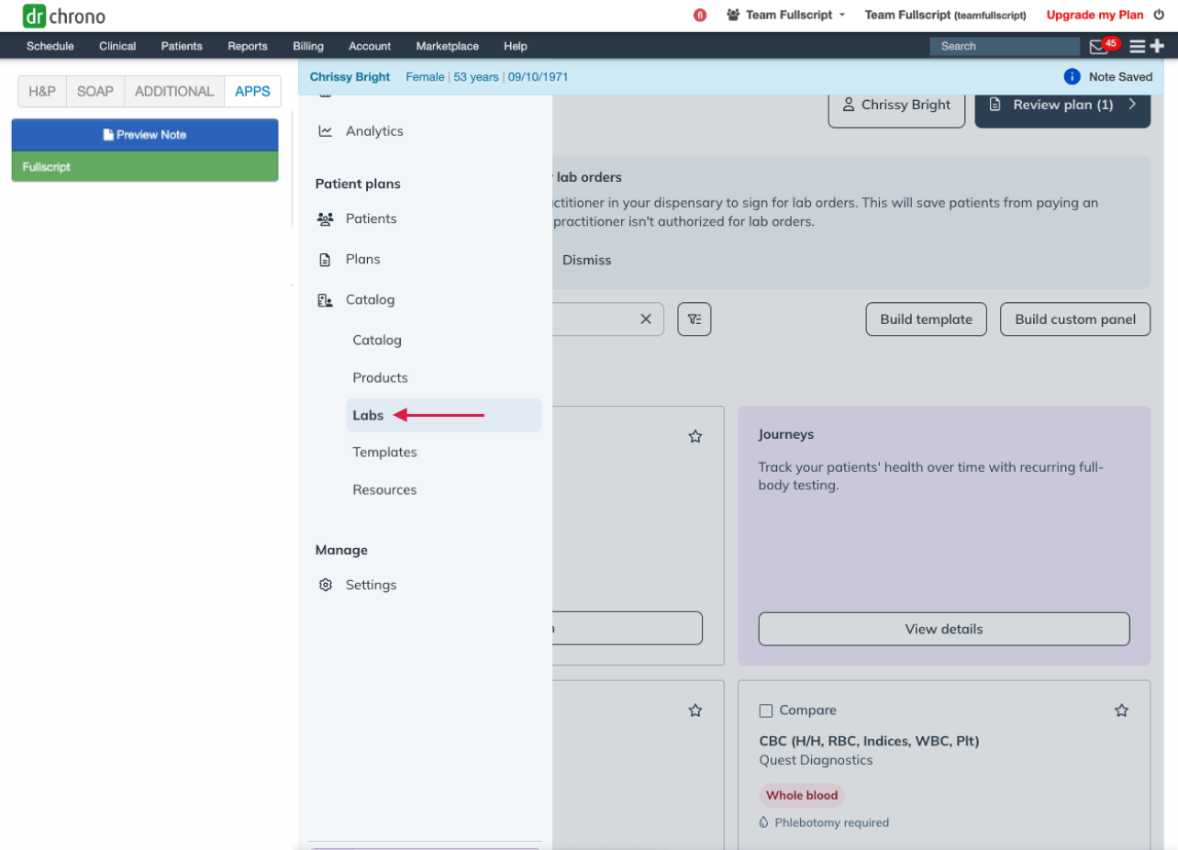Open lab filters via the filter icon

pos(695,319)
